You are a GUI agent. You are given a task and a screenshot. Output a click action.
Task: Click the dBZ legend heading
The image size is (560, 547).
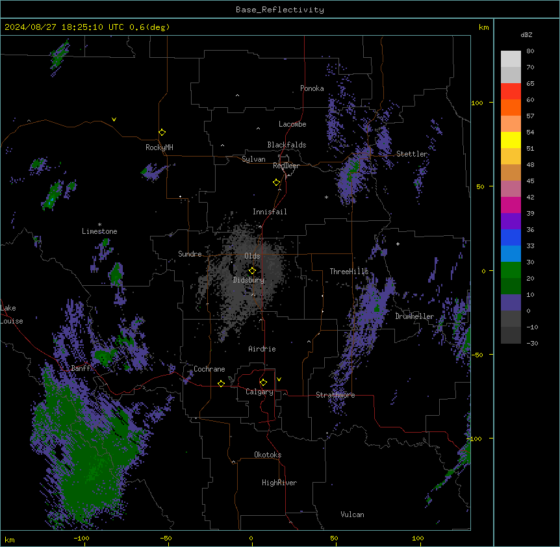coord(526,34)
